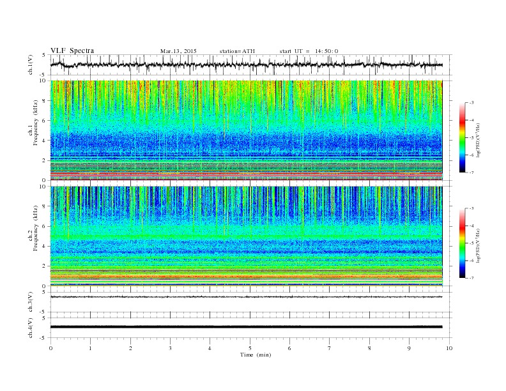Click the "ch.3(V)" waveform axis label

(x=31, y=302)
